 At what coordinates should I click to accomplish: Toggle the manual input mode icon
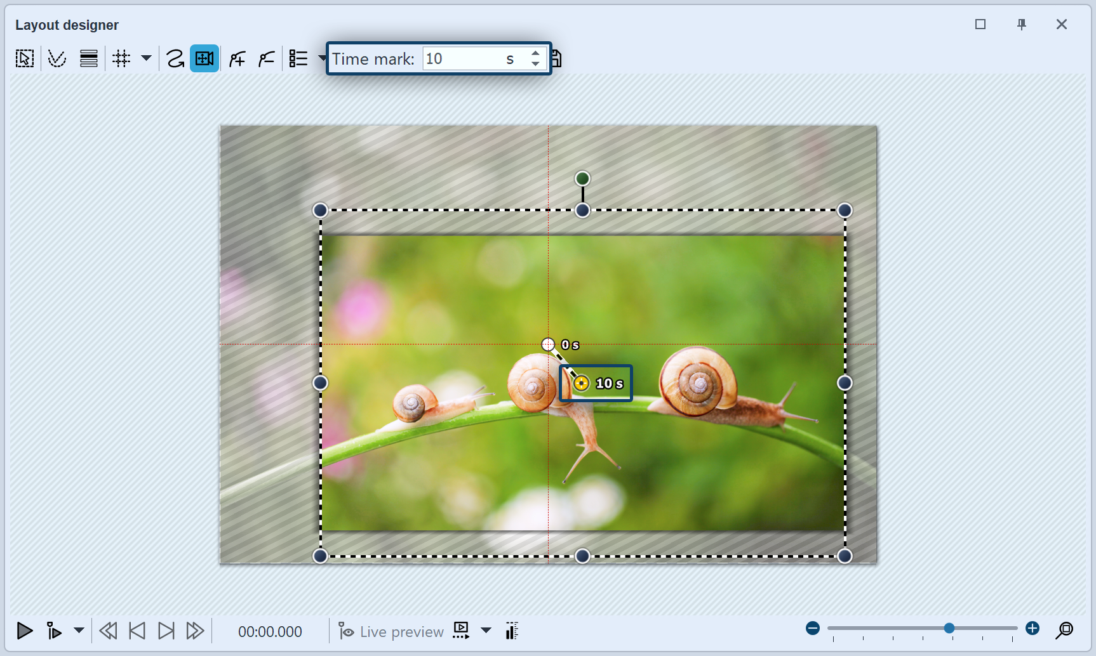pyautogui.click(x=511, y=631)
